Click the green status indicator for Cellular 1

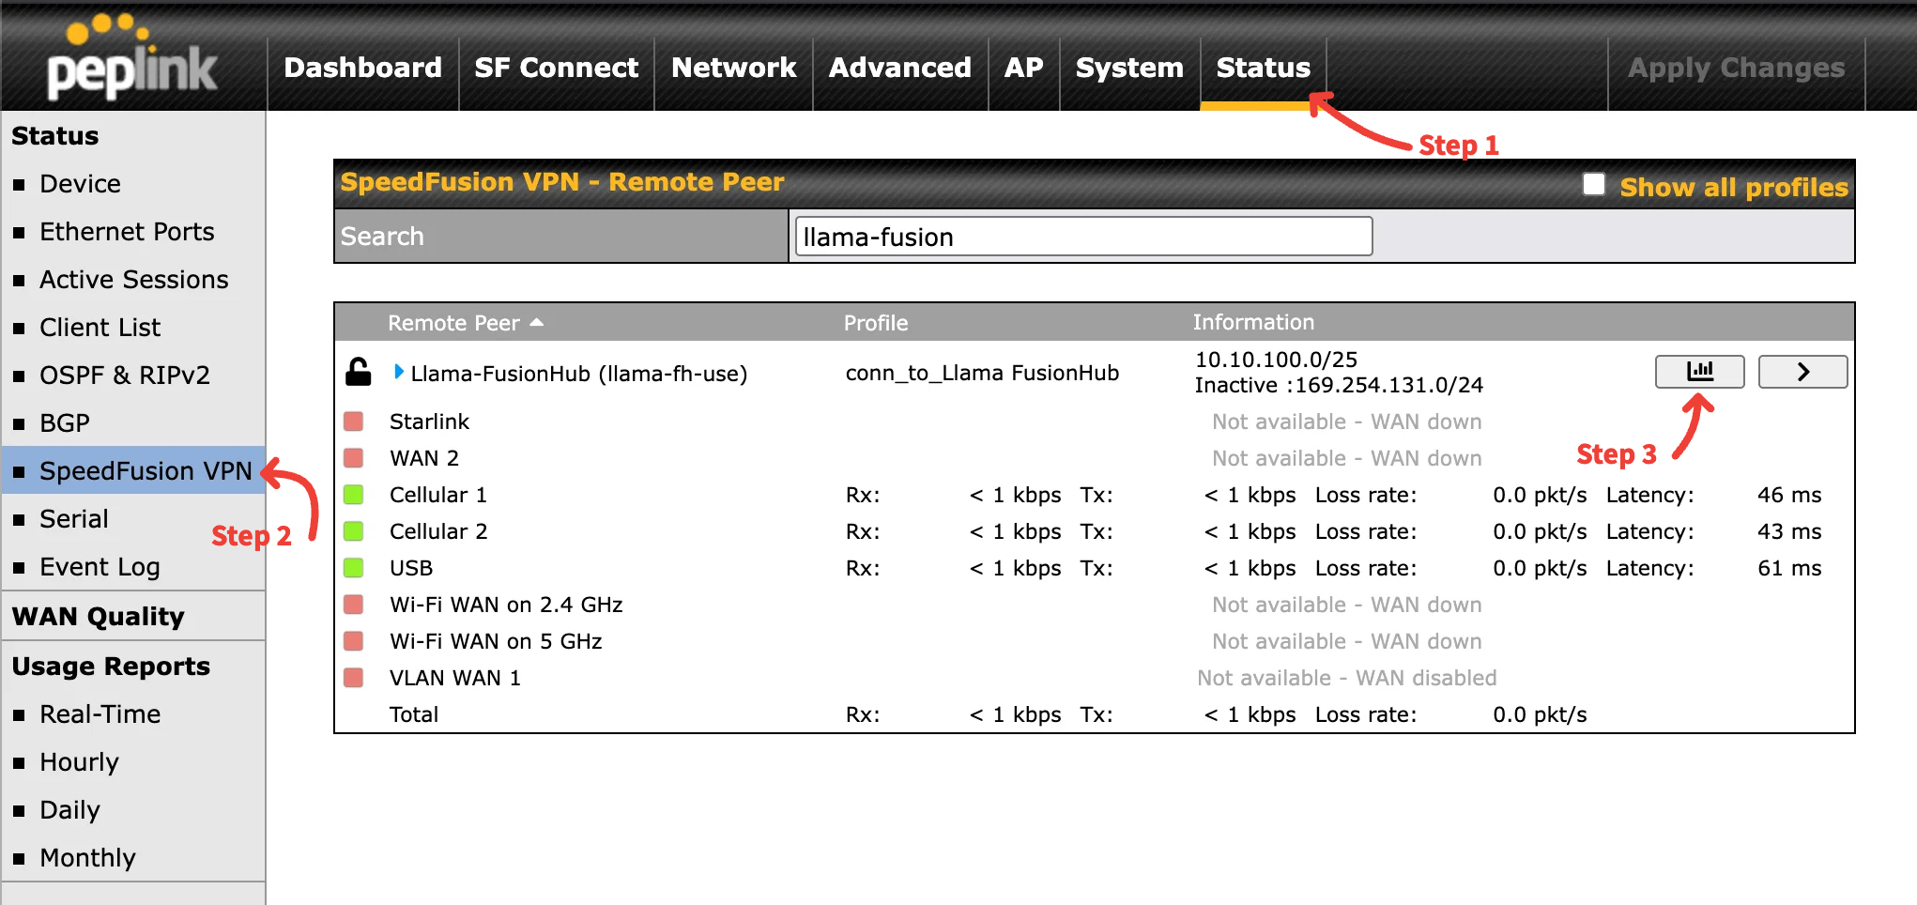pyautogui.click(x=354, y=495)
